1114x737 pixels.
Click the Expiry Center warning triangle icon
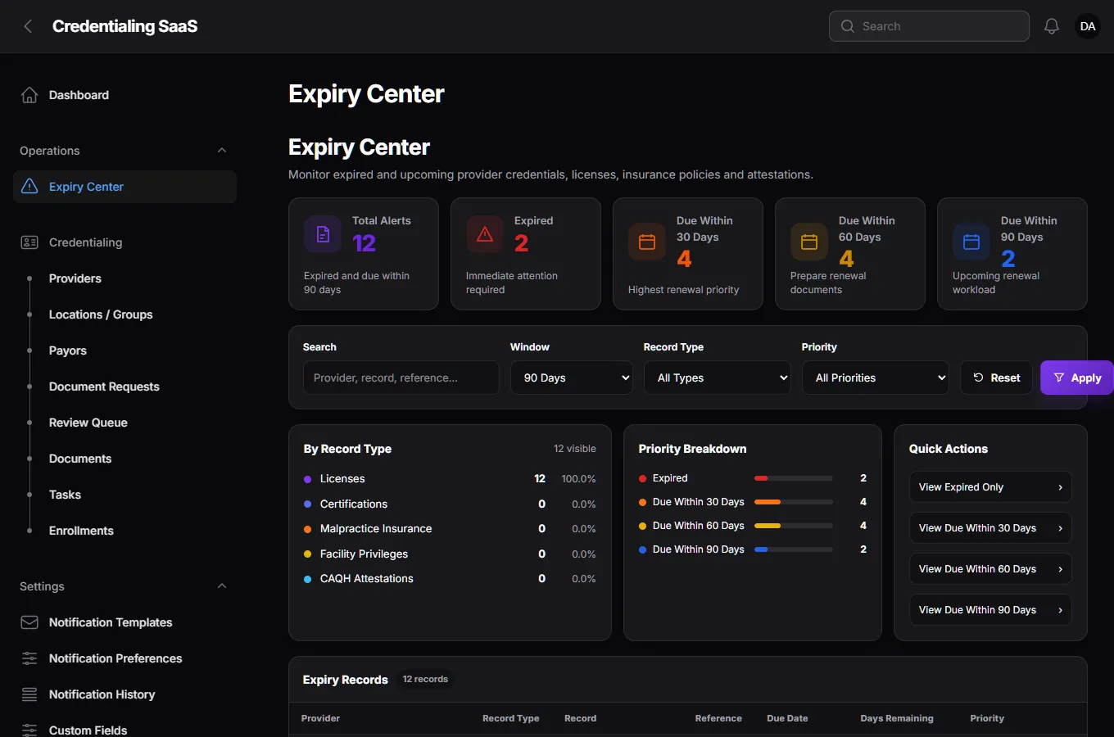point(29,187)
